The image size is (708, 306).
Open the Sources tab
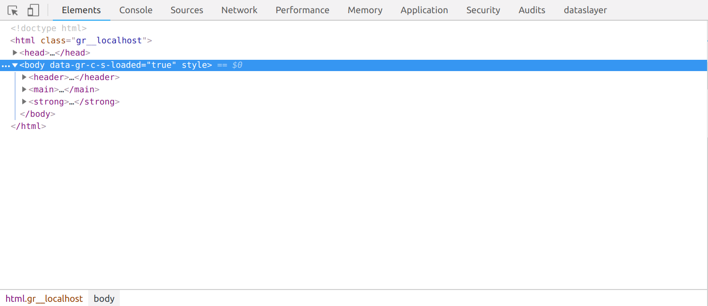(x=187, y=10)
